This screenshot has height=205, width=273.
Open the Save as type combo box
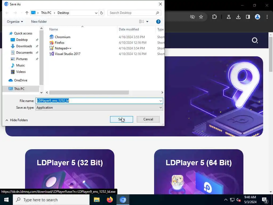click(99, 108)
